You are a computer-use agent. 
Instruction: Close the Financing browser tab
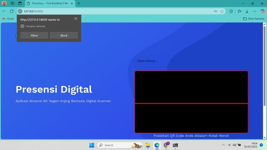point(72,3)
